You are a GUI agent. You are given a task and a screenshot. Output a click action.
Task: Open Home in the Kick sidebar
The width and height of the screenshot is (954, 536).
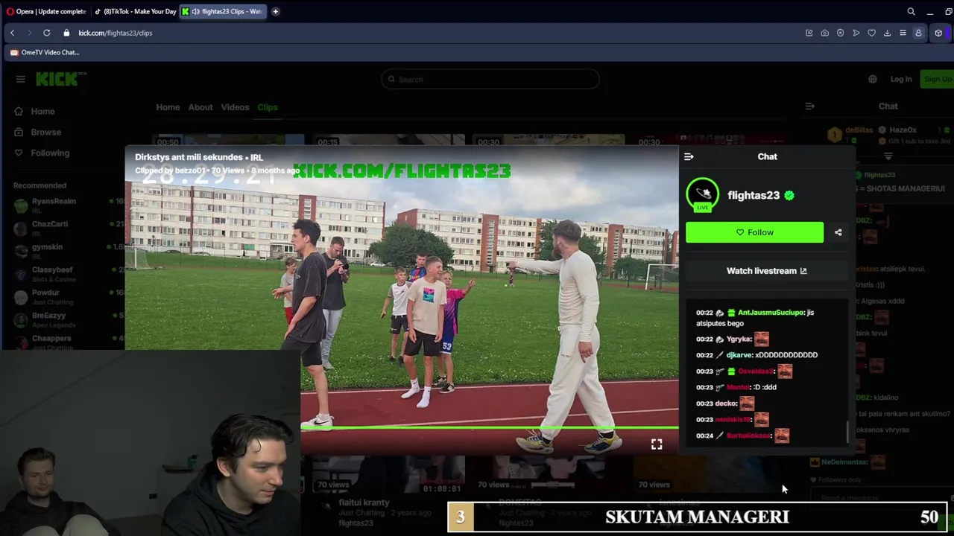click(x=42, y=112)
